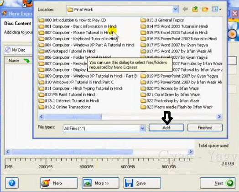Image resolution: width=239 pixels, height=192 pixels.
Task: Select folder 005 Notepad Tutorial in Hindi
Action: click(67, 51)
